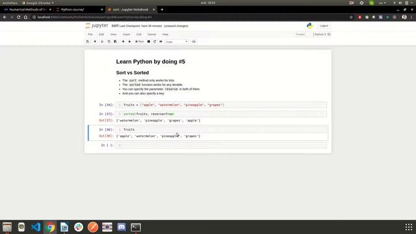Click the screen recording indicator in top bar
The image size is (416, 234).
pyautogui.click(x=352, y=3)
